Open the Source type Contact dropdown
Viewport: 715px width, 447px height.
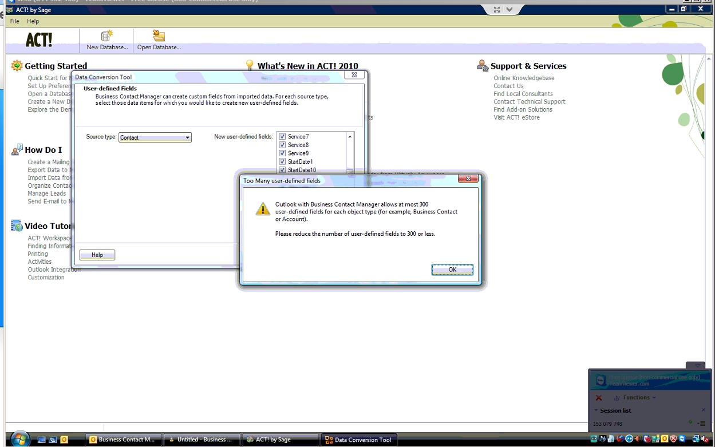(x=155, y=137)
